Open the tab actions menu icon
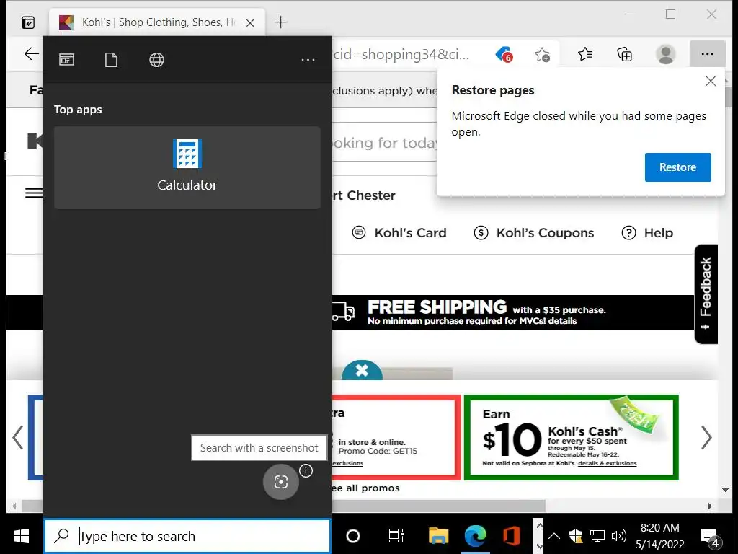 pyautogui.click(x=28, y=22)
